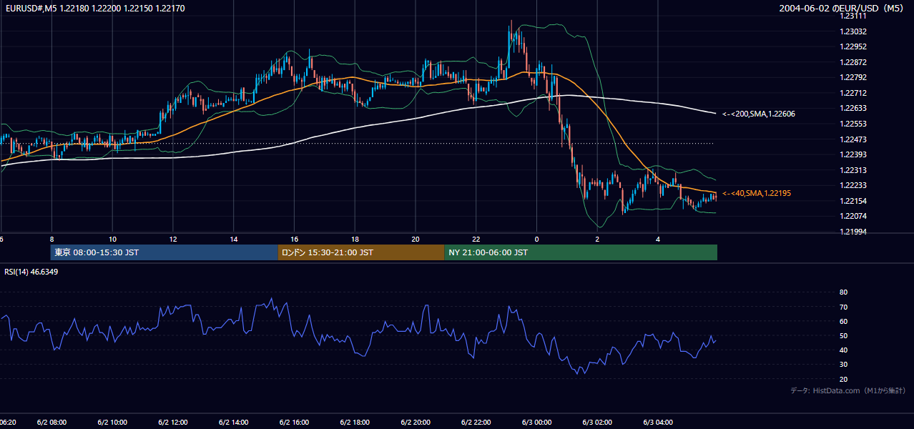Click the 6/3 02:00 bottom time label

click(x=597, y=423)
